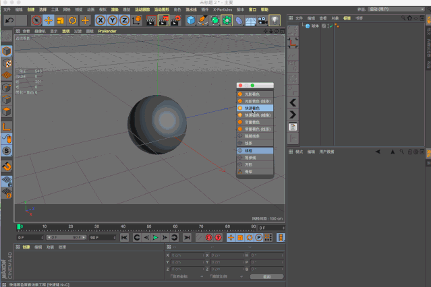The width and height of the screenshot is (431, 287).
Task: Toggle Y axis lock
Action: pos(113,20)
